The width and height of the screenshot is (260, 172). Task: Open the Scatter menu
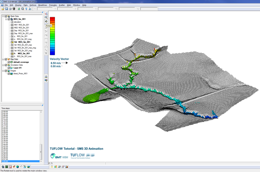pyautogui.click(x=62, y=5)
